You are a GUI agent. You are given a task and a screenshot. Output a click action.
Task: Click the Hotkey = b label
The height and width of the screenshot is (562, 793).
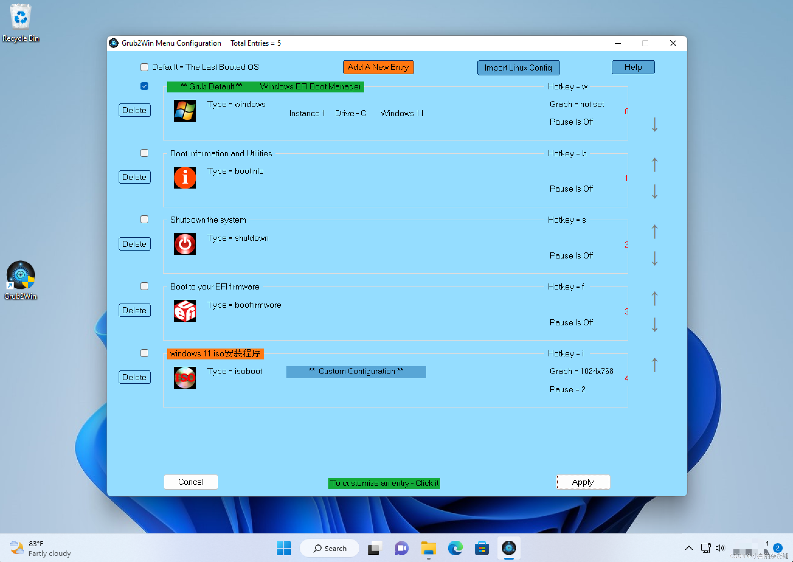[x=567, y=153]
